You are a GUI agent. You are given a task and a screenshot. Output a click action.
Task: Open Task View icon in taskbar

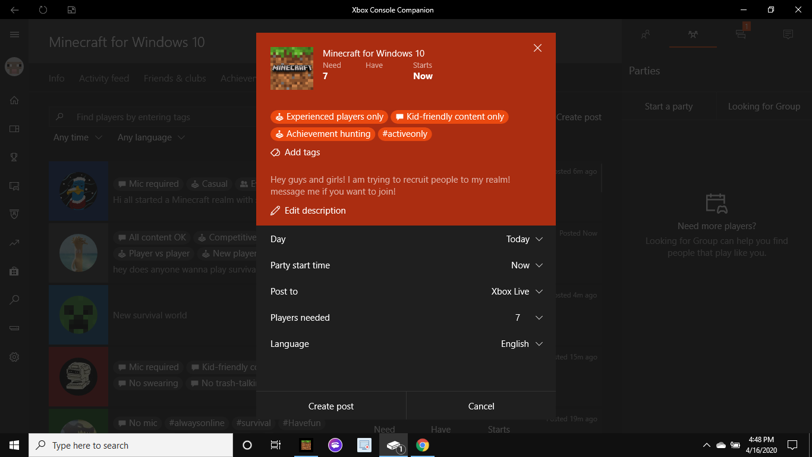[x=276, y=445]
